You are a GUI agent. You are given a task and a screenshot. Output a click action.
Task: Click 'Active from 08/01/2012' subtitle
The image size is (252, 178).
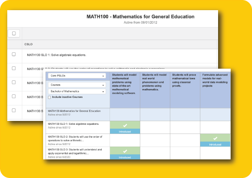coord(141,22)
